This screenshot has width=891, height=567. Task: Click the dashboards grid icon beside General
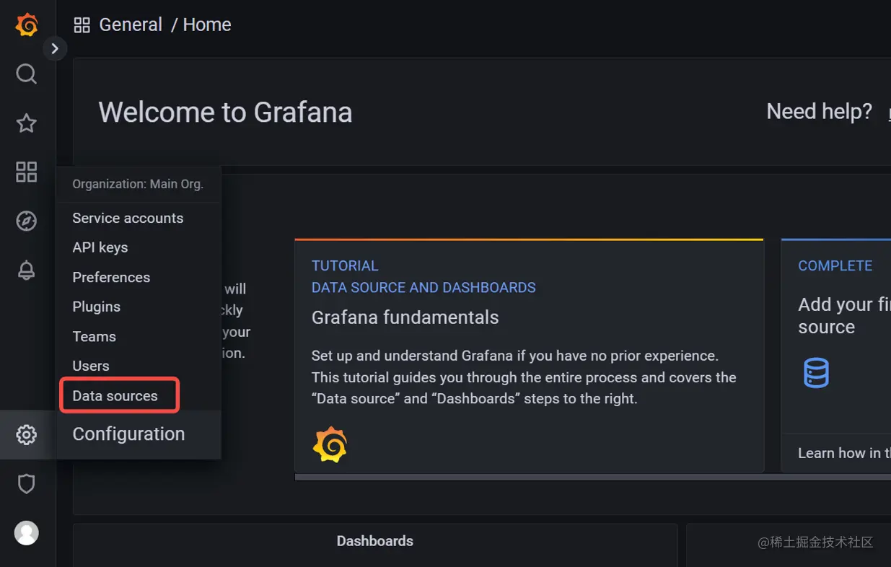82,25
